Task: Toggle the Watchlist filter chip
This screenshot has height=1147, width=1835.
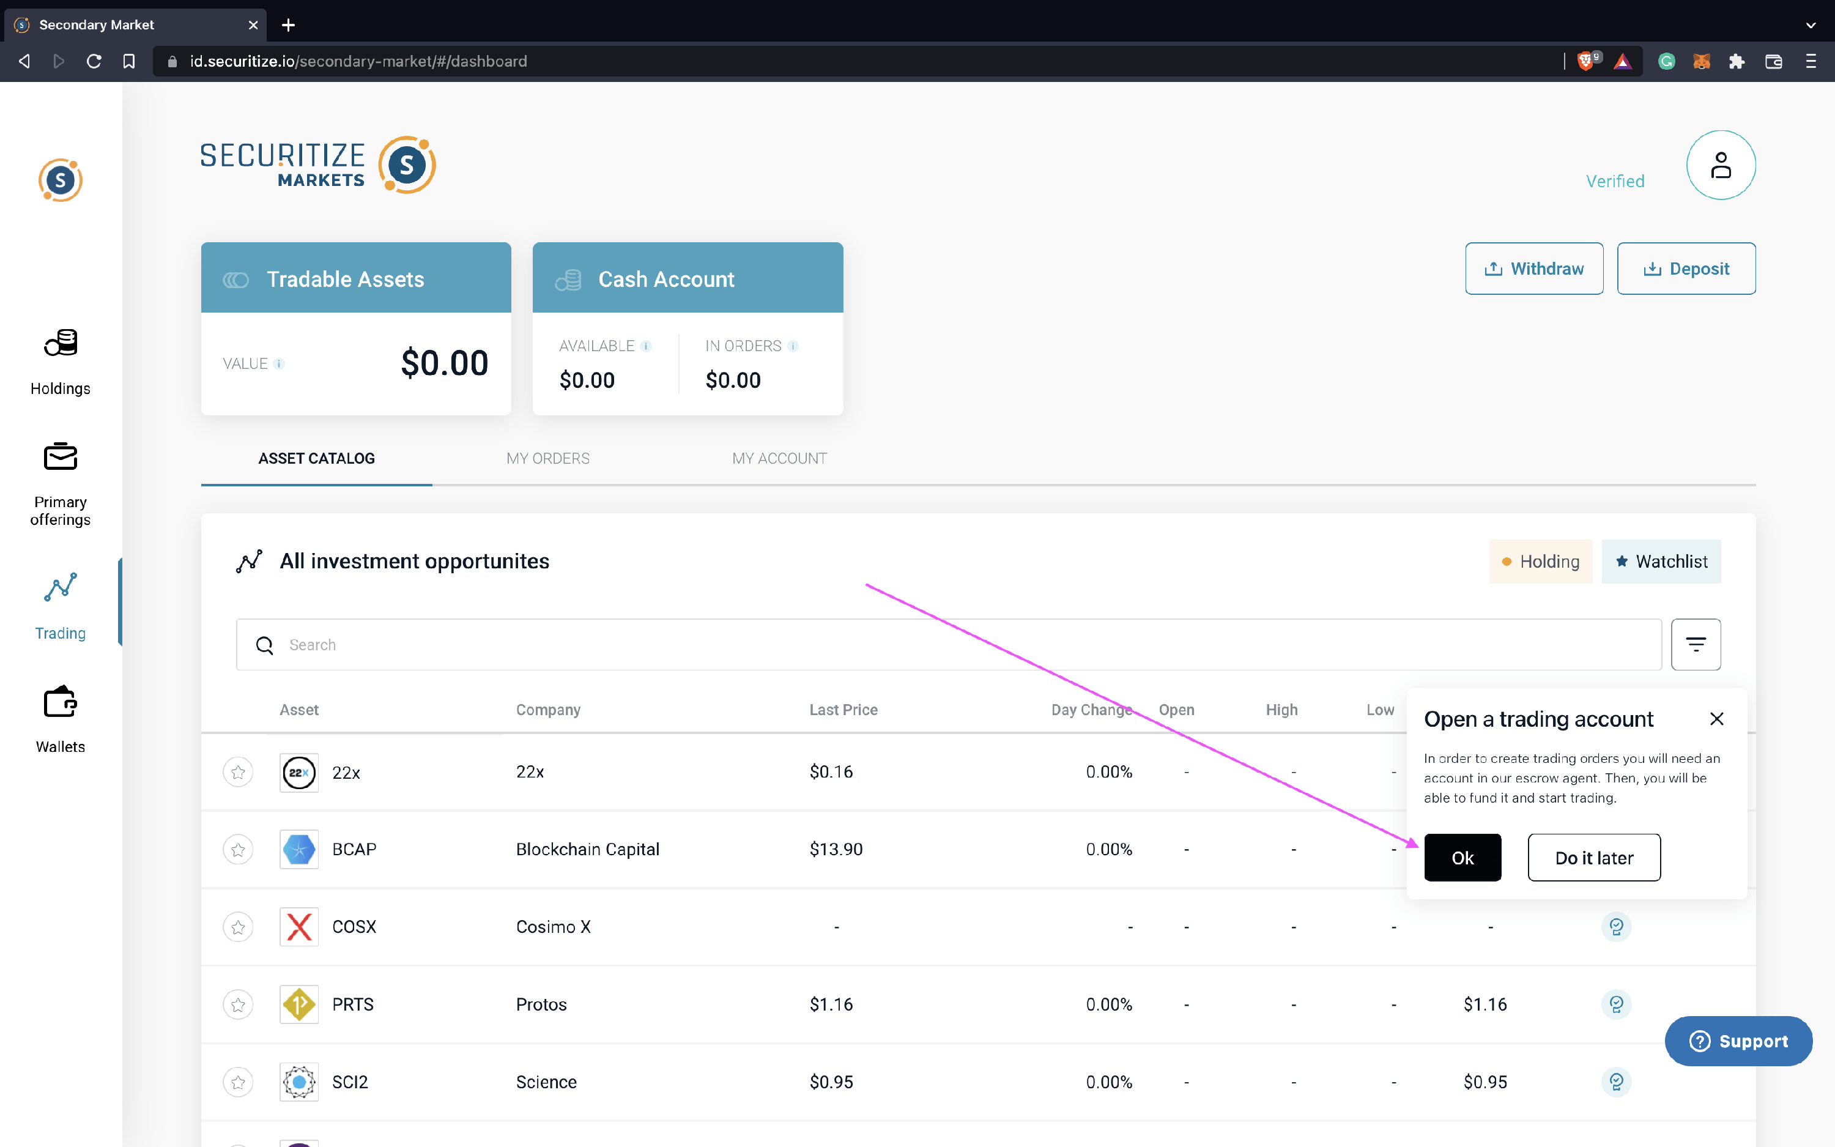Action: point(1661,562)
